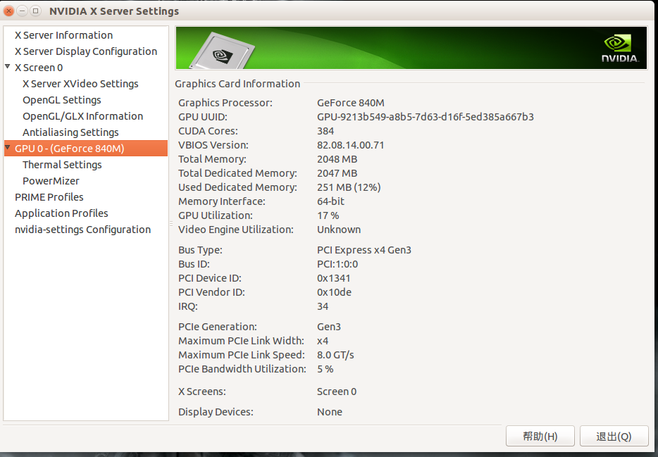The height and width of the screenshot is (457, 658).
Task: Open OpenGL/GLX Information page
Action: click(82, 116)
